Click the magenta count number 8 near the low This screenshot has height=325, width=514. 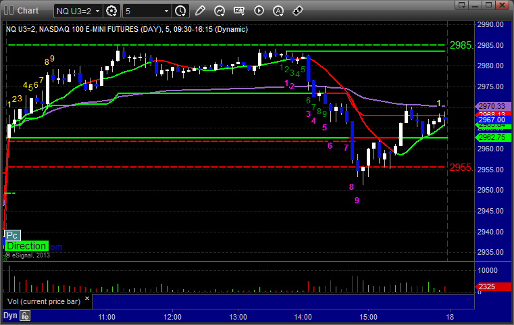(x=351, y=187)
